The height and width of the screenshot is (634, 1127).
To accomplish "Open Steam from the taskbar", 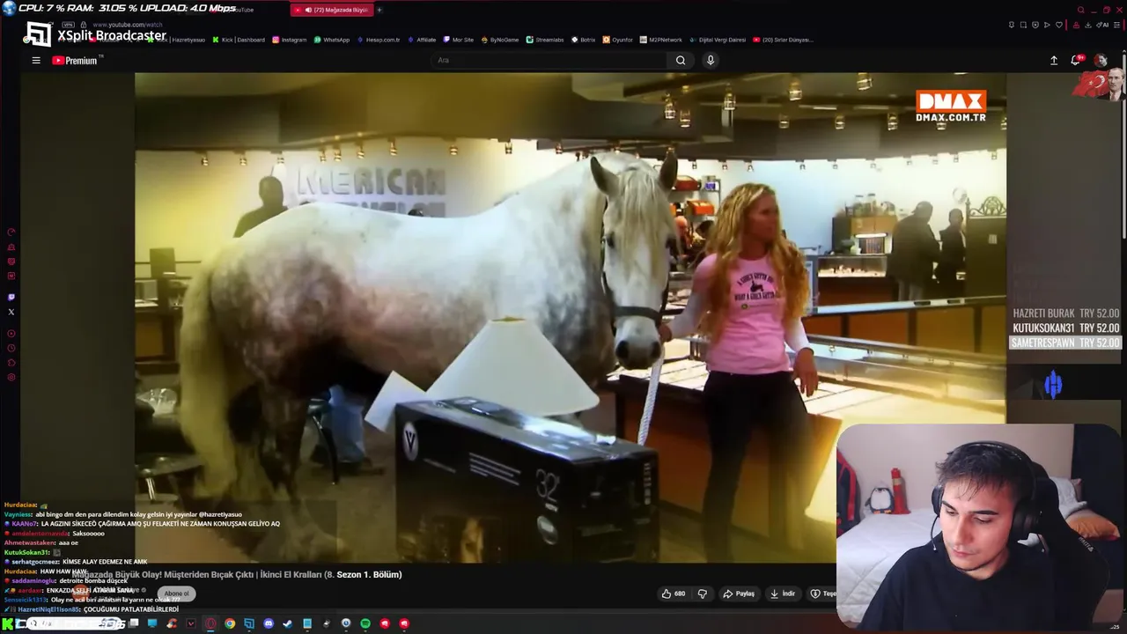I will pos(288,623).
